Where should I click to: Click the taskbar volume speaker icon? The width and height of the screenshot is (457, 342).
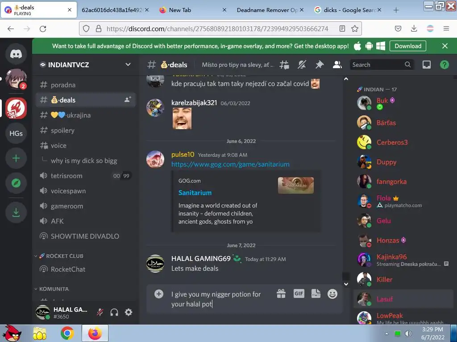[408, 334]
